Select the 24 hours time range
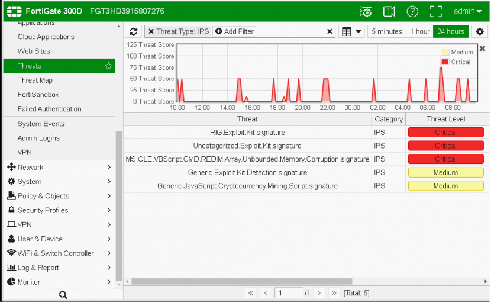The image size is (491, 306). point(451,31)
